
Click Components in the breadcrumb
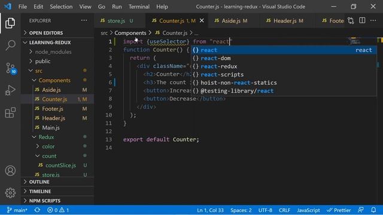coord(130,33)
